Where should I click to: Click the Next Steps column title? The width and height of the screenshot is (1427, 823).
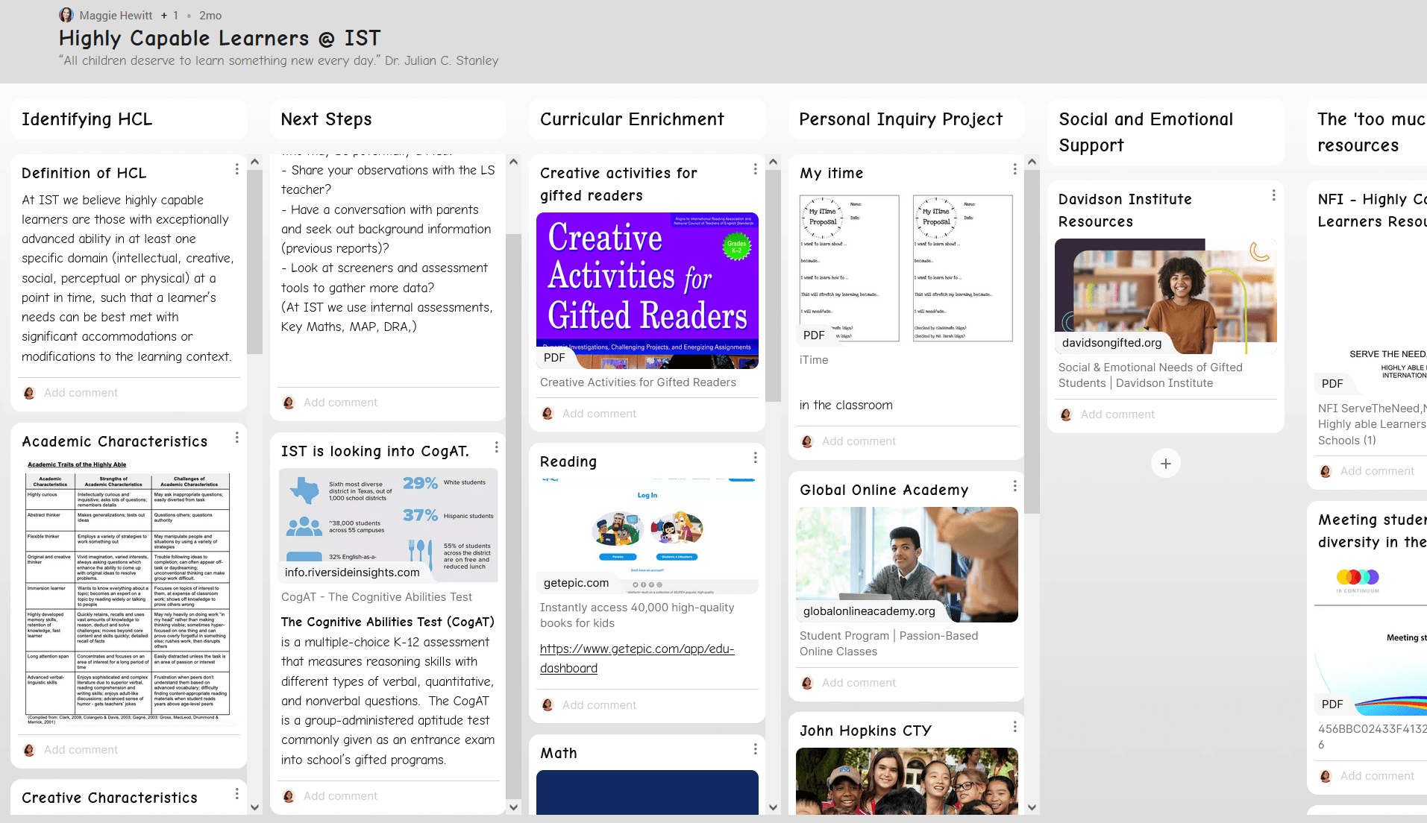[x=326, y=119]
